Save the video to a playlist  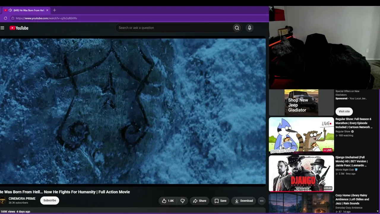click(221, 201)
